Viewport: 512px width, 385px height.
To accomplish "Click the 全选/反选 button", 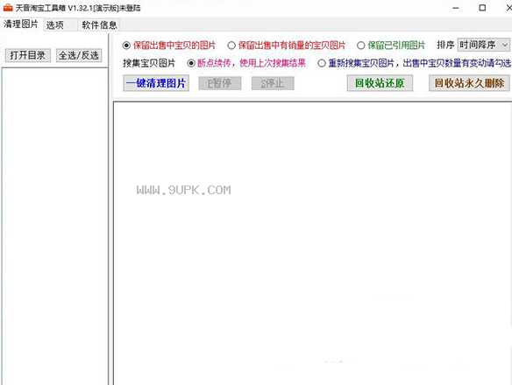I will pyautogui.click(x=79, y=55).
